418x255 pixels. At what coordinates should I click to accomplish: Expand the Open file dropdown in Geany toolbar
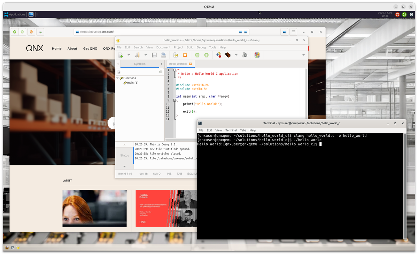coord(145,55)
